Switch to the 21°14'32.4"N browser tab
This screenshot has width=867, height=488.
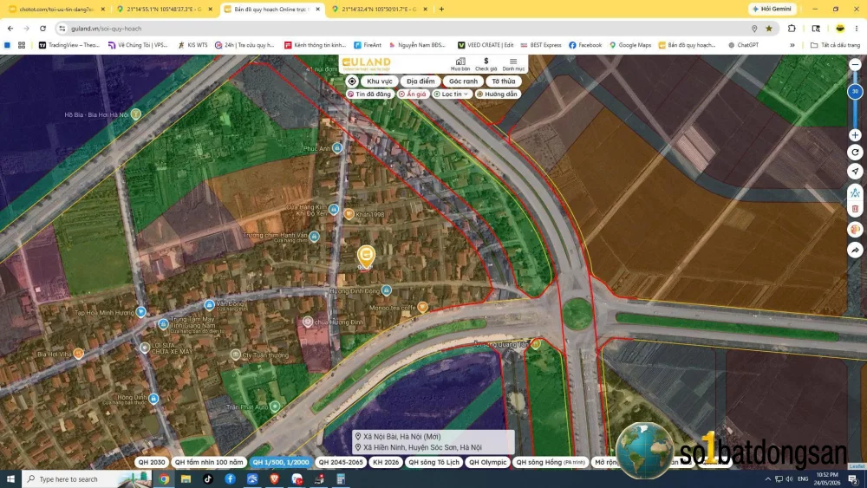[380, 9]
